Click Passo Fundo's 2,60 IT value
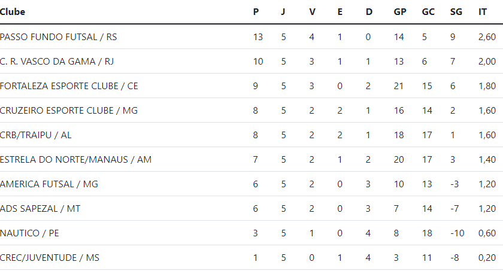Image resolution: width=503 pixels, height=271 pixels. tap(487, 37)
